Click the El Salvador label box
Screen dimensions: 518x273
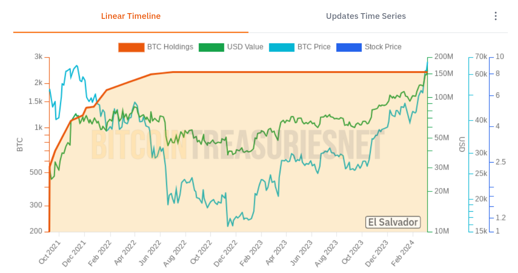(393, 222)
